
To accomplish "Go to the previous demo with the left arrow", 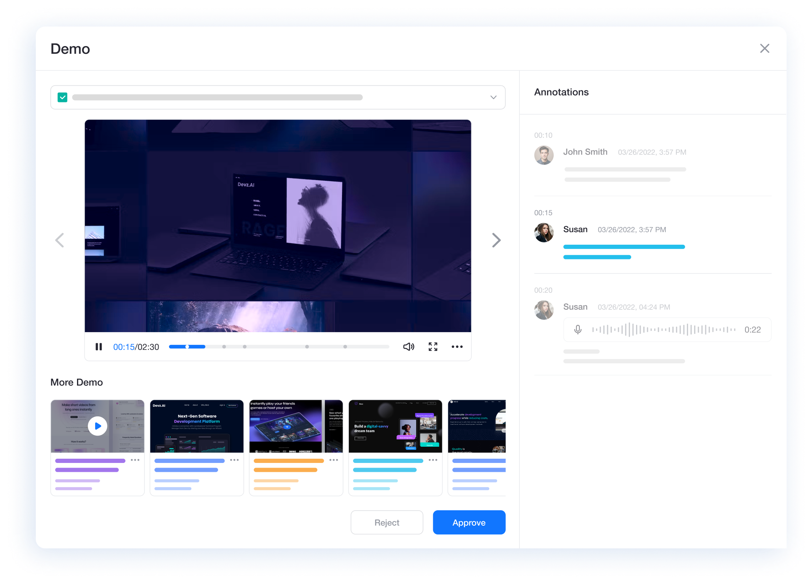I will (x=60, y=240).
